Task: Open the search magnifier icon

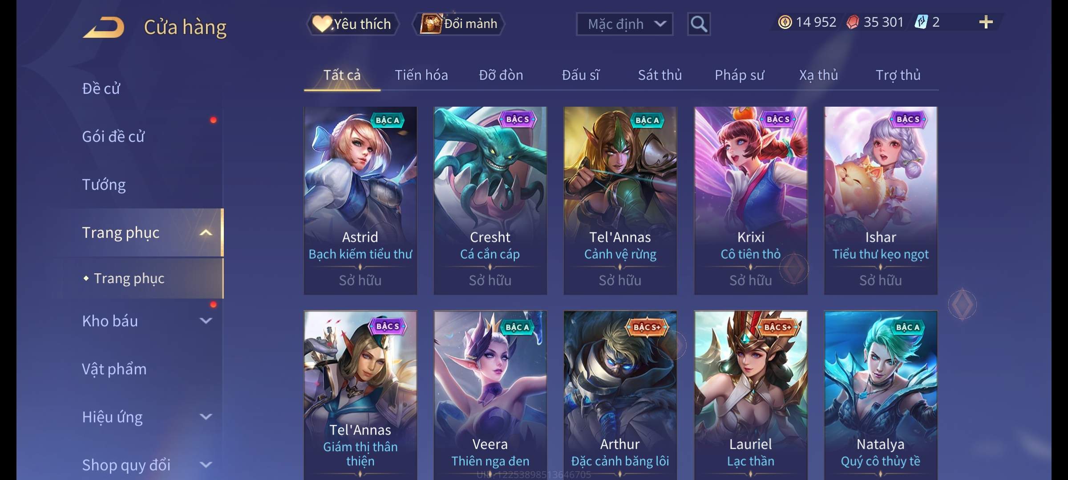Action: (x=699, y=24)
